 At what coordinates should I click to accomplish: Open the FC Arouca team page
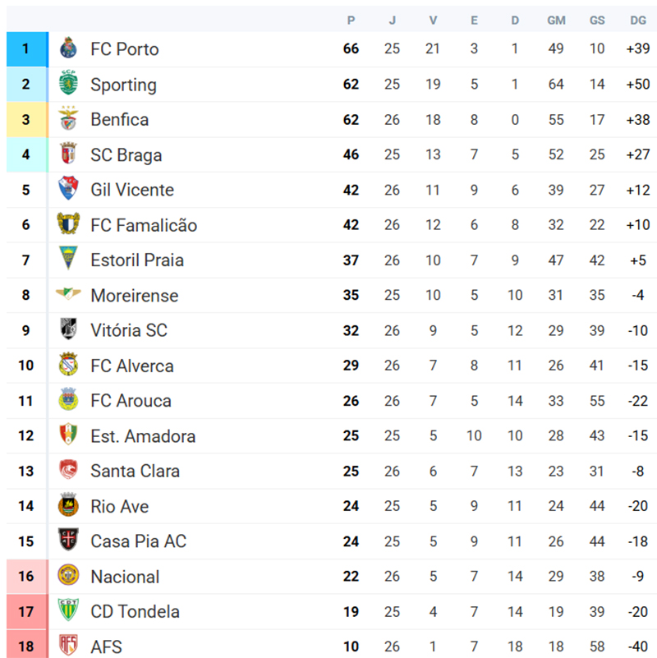(131, 401)
